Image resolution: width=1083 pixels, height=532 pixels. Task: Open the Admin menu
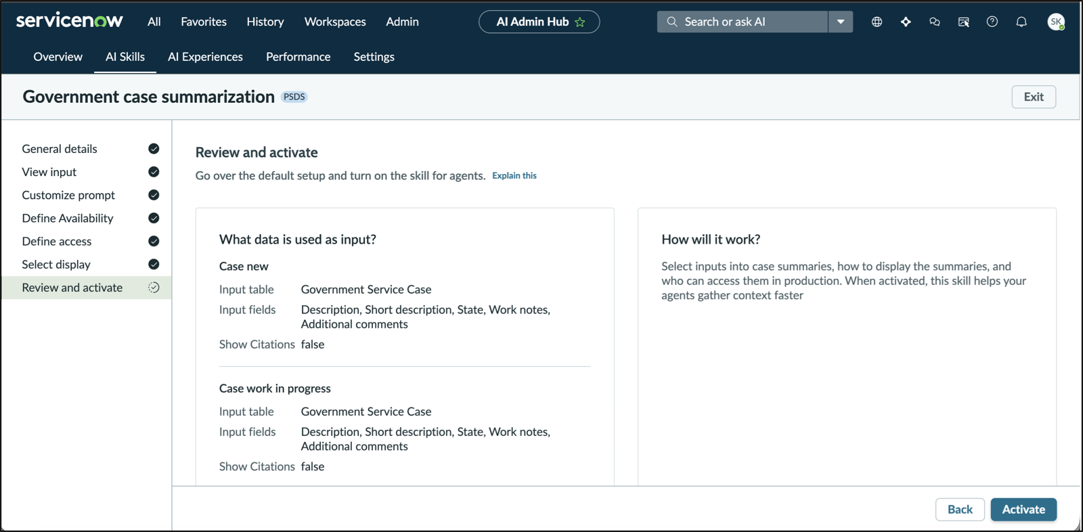point(402,22)
